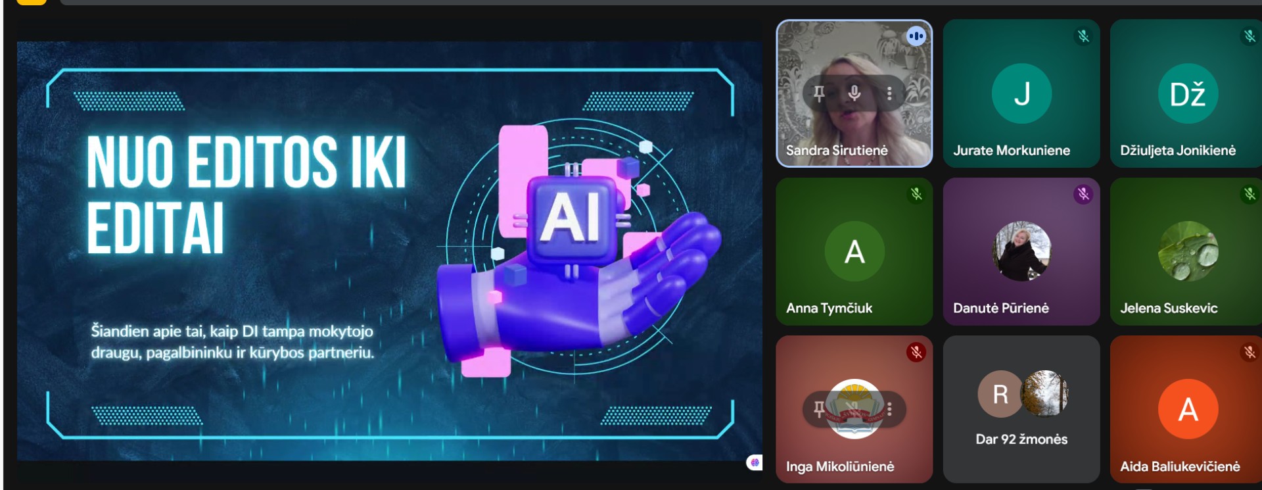
Task: Pin Inga Mikoliūnienė's tile
Action: point(819,409)
